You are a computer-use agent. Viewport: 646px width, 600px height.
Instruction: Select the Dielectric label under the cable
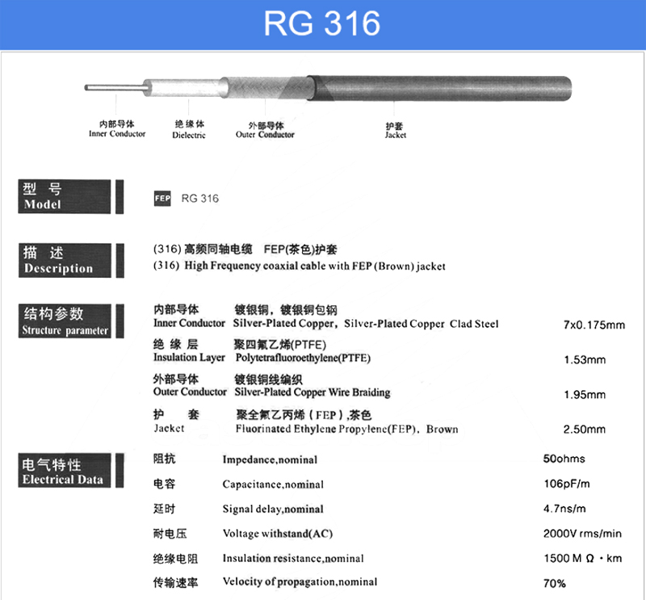[189, 130]
